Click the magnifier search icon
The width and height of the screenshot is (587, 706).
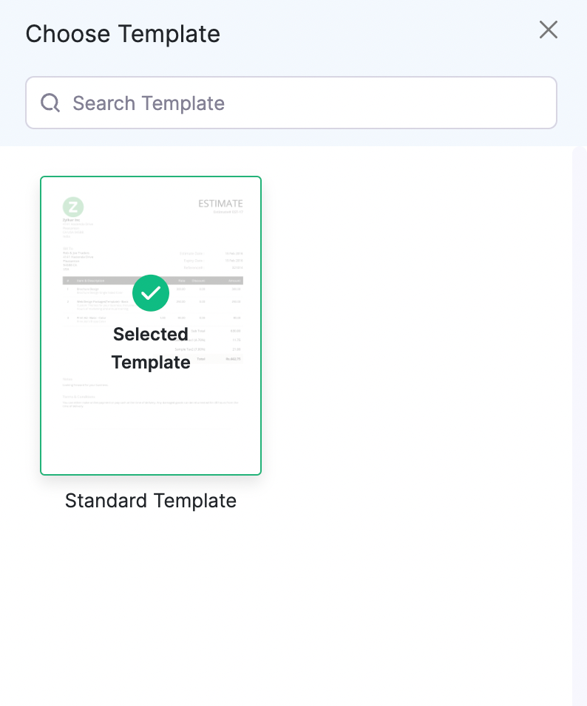(x=50, y=103)
